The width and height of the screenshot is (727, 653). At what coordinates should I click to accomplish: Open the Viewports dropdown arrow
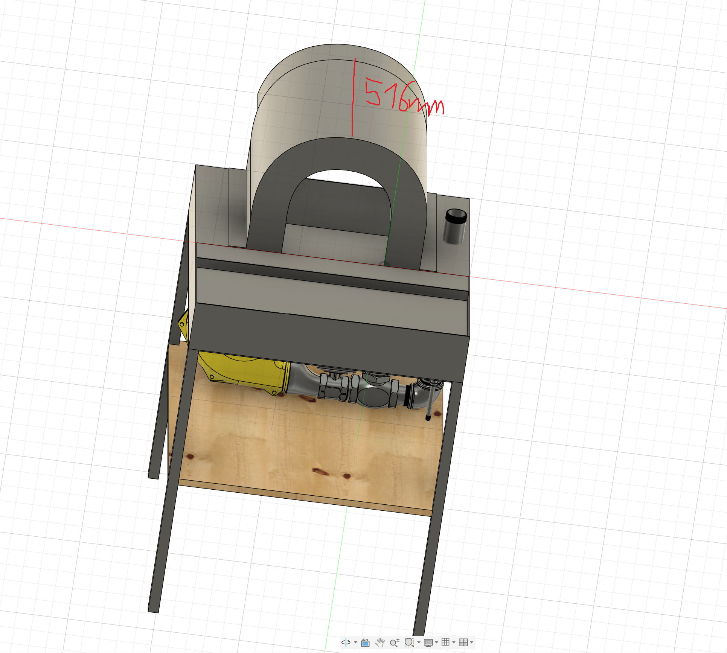coord(471,642)
